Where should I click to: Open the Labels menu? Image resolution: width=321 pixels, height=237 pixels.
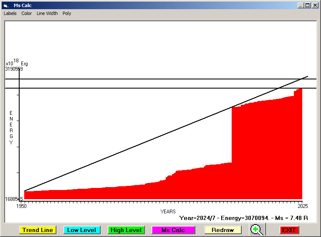pyautogui.click(x=10, y=13)
